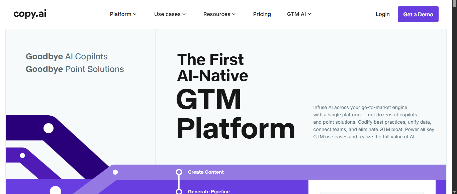The image size is (457, 194).
Task: Open the copy.ai logo home link
Action: [x=30, y=14]
